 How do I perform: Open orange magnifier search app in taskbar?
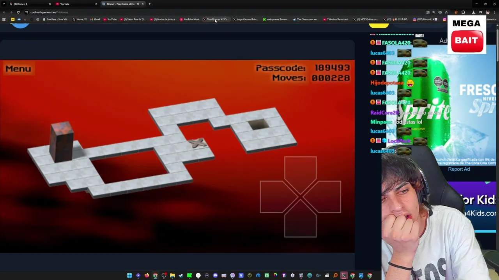click(x=335, y=275)
